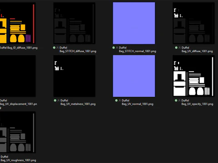The image size is (218, 163).
Task: Select the Duffel Bag_UV_opacity_1001.png thumbnail
Action: [x=193, y=76]
